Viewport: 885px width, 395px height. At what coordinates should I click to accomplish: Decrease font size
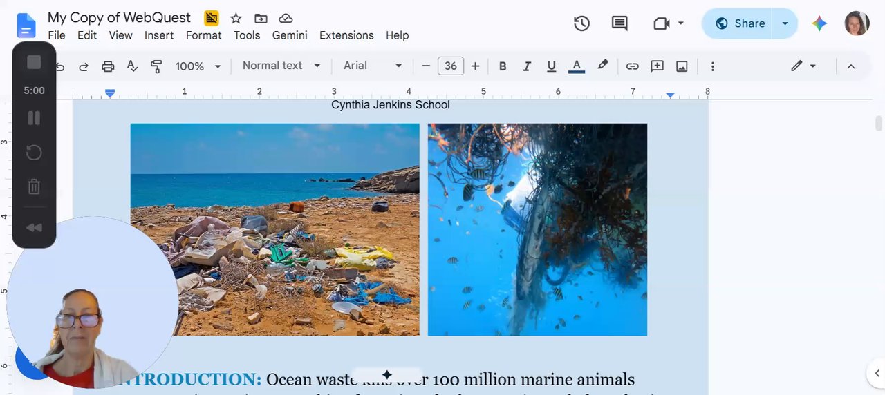pos(426,66)
